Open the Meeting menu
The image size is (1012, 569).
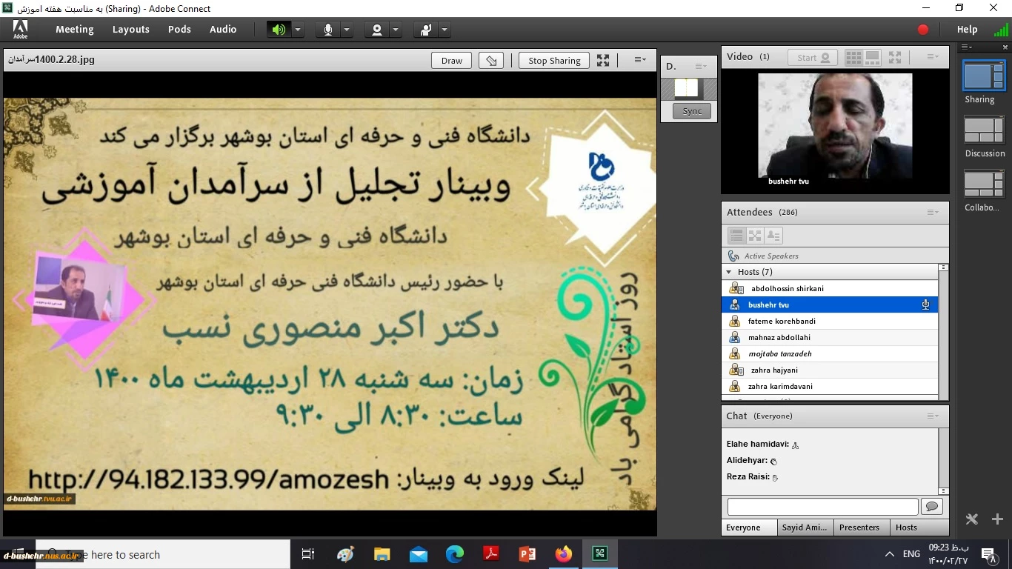(75, 30)
